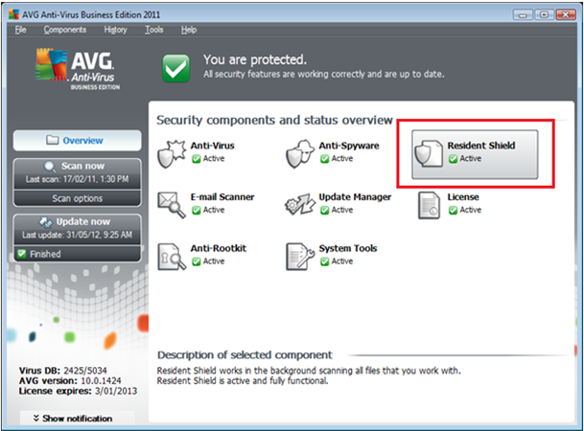The height and width of the screenshot is (431, 584).
Task: Run Update now
Action: click(77, 229)
